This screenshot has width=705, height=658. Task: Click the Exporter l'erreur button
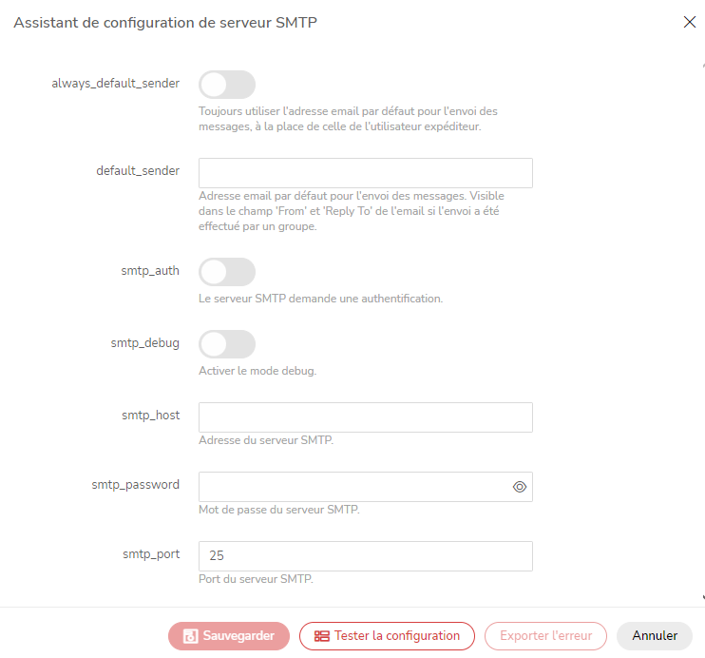tap(545, 636)
